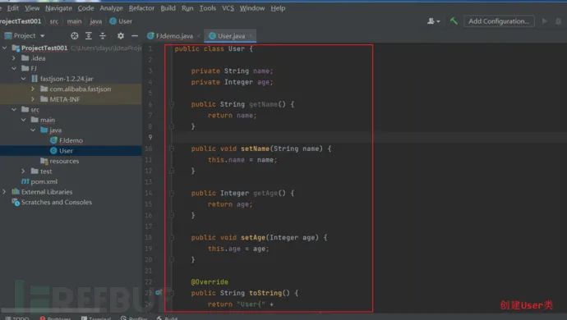
Task: Click the Add Configuration button
Action: (499, 21)
